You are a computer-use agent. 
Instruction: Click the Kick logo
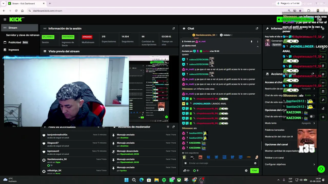point(17,19)
